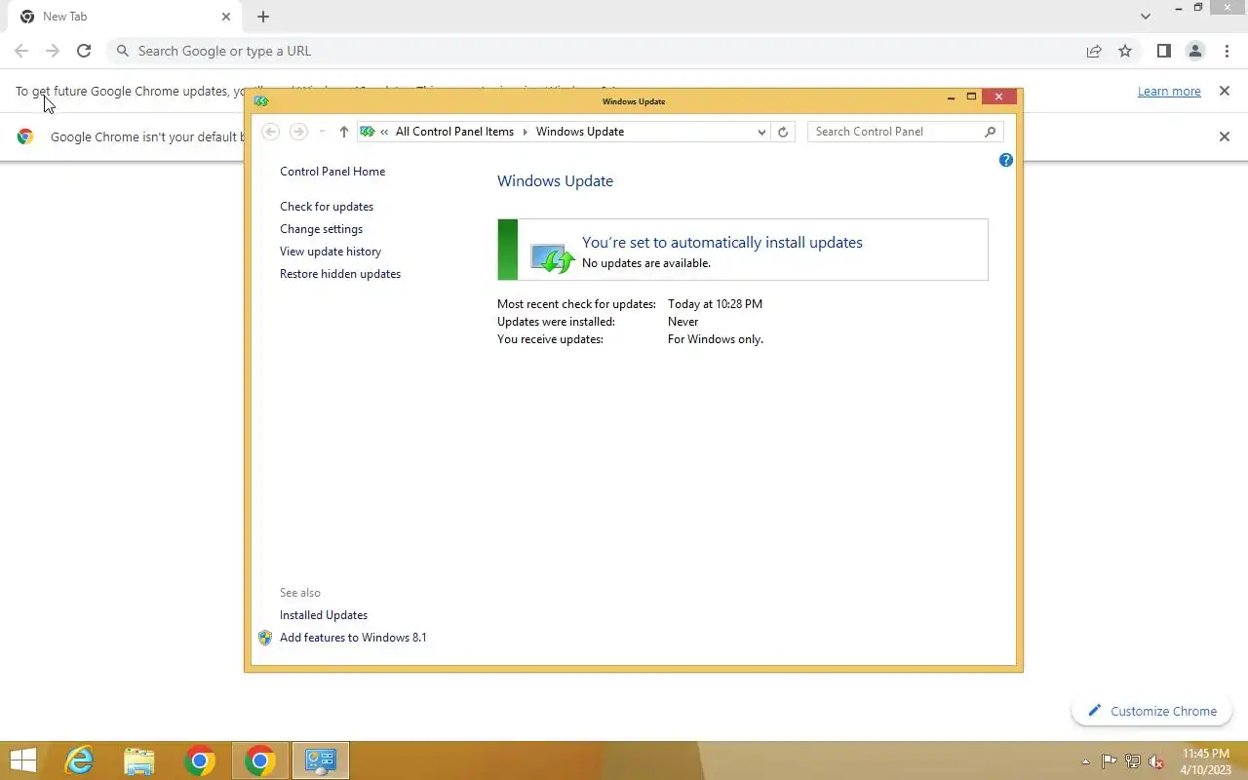Viewport: 1248px width, 780px height.
Task: Click the first Chrome taskbar icon
Action: coord(200,760)
